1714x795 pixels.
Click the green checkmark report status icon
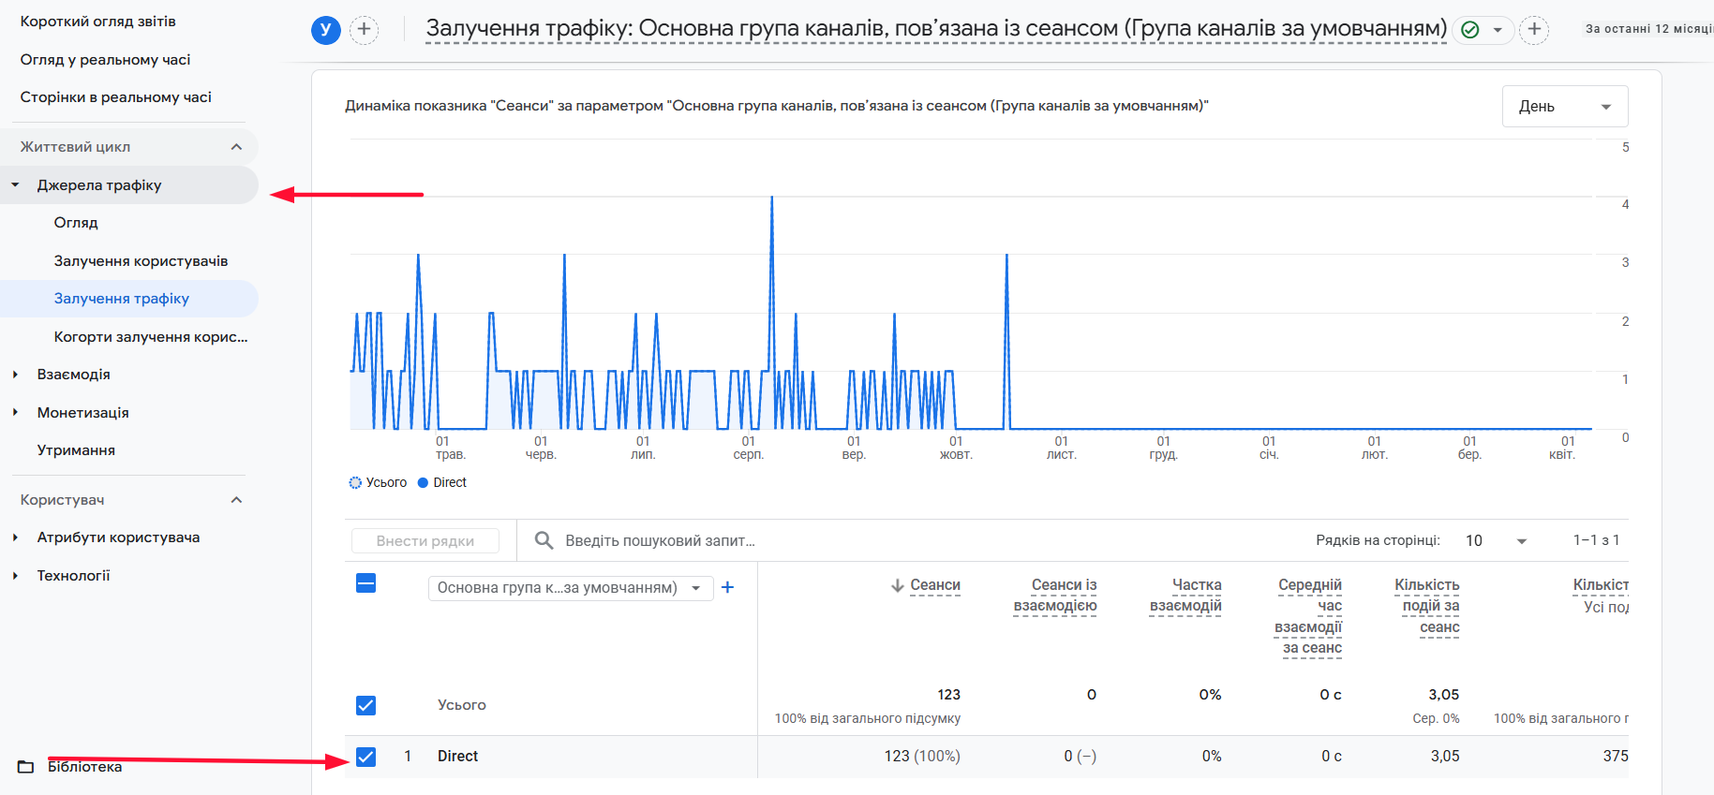[x=1470, y=30]
